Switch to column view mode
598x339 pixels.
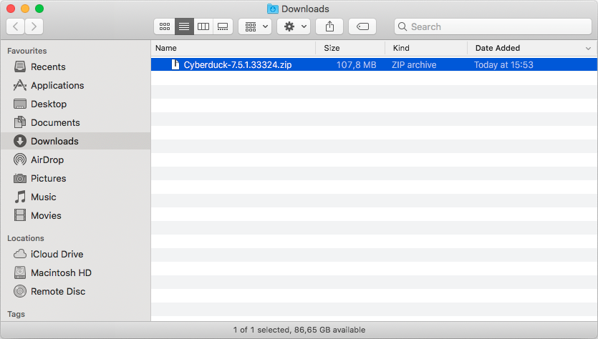pos(203,26)
